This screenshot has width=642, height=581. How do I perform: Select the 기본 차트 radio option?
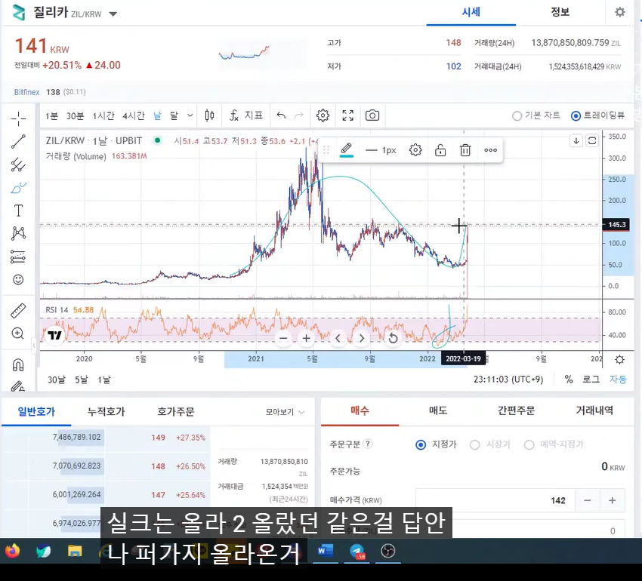[536, 115]
